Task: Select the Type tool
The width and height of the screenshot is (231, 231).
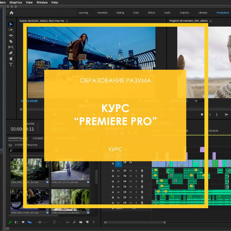Action: [x=11, y=64]
